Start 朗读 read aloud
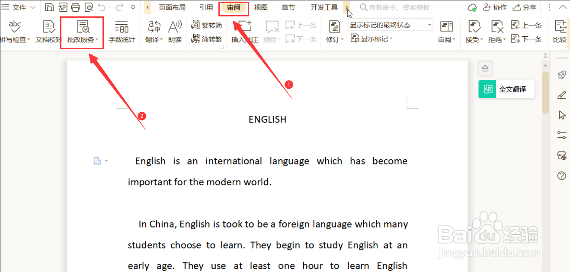The width and height of the screenshot is (570, 272). pos(175,32)
